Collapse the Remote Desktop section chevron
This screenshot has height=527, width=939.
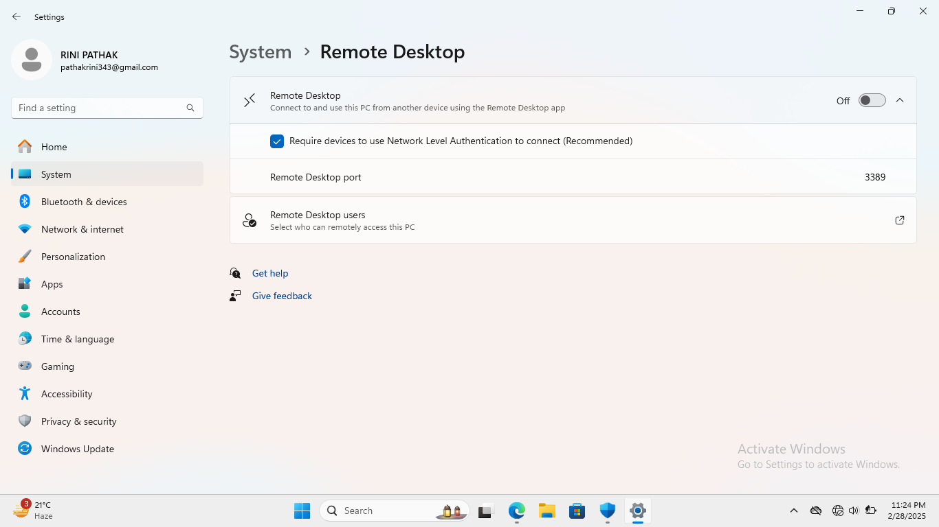(899, 101)
